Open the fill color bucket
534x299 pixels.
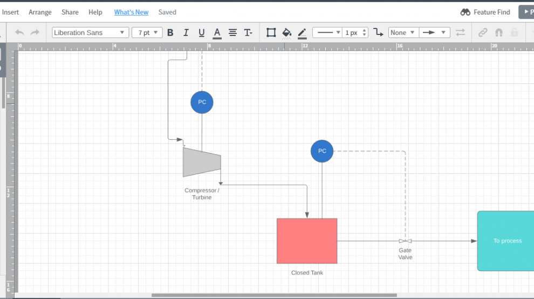click(x=287, y=33)
